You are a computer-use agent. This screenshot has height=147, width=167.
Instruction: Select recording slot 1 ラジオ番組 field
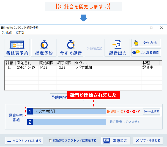click(69, 112)
